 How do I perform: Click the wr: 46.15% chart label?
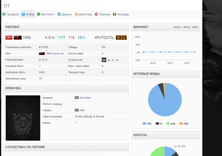pos(180,146)
